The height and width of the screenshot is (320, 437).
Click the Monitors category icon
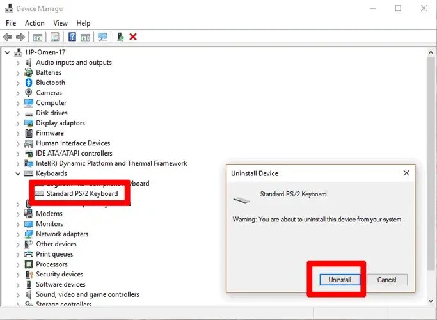coord(29,224)
